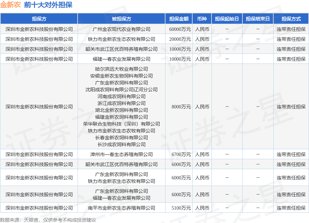Click 湖北金新农饲料有限公司 entry
Image resolution: width=309 pixels, height=223 pixels.
click(x=122, y=110)
